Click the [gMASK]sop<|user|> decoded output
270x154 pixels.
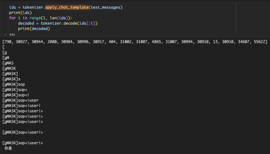(x=22, y=111)
